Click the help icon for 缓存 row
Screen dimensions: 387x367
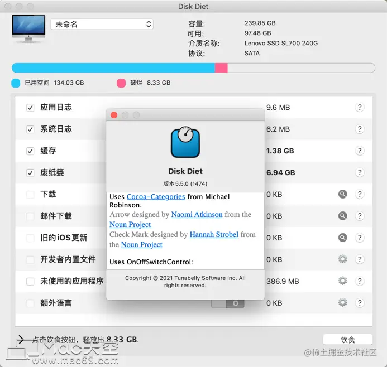360,151
